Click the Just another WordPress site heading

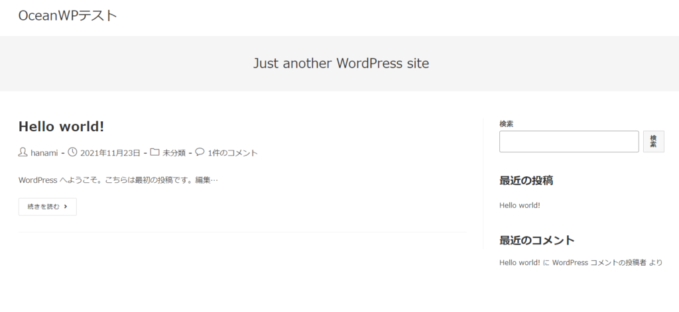point(341,64)
